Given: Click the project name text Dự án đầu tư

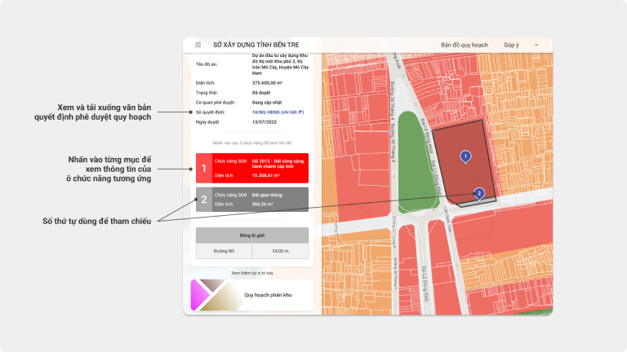Looking at the screenshot, I should 280,64.
